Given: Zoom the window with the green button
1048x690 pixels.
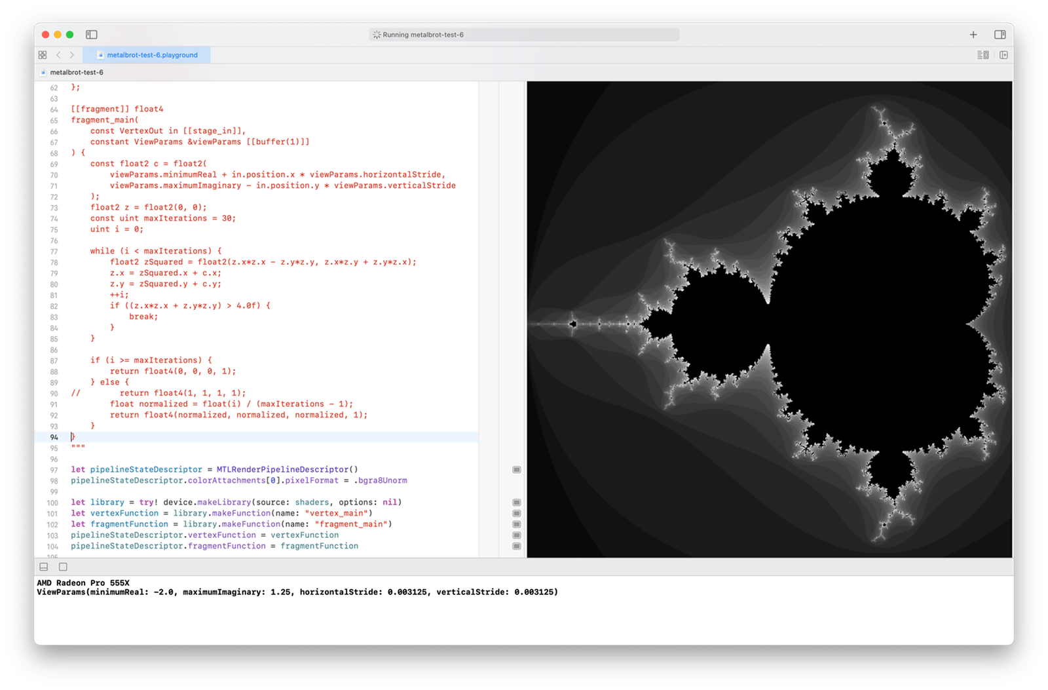Looking at the screenshot, I should [x=70, y=35].
